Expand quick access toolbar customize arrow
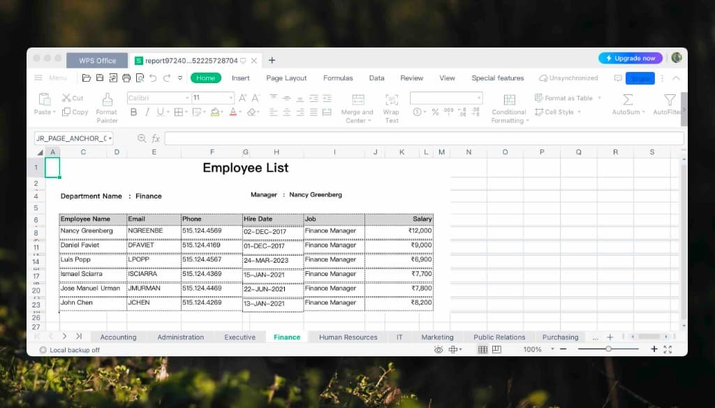This screenshot has height=408, width=715. 180,78
